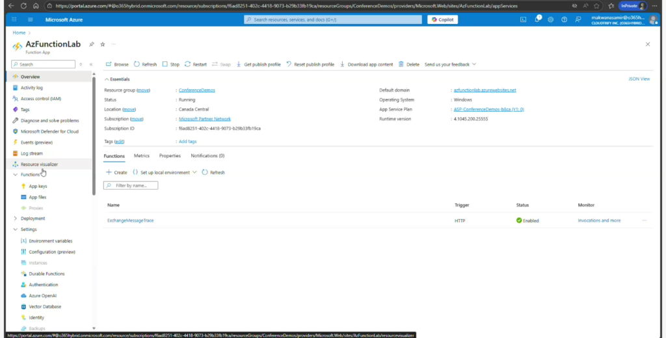Image resolution: width=666 pixels, height=338 pixels.
Task: Open portal settings gear icon
Action: 551,19
